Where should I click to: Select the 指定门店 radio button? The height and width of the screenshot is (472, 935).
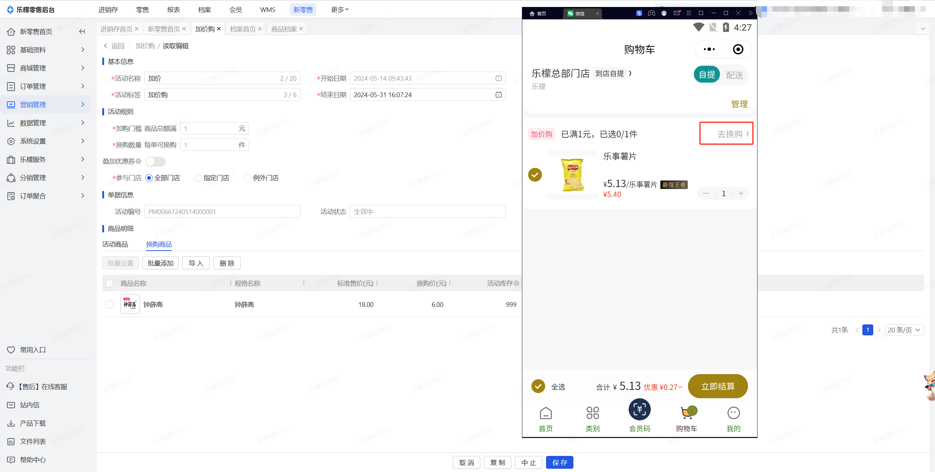(198, 178)
